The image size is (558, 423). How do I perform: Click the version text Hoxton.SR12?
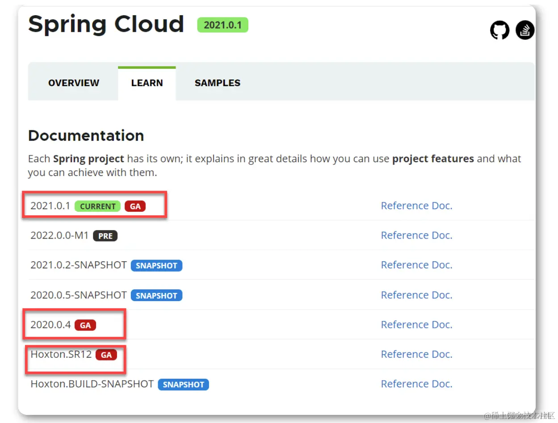coord(61,354)
